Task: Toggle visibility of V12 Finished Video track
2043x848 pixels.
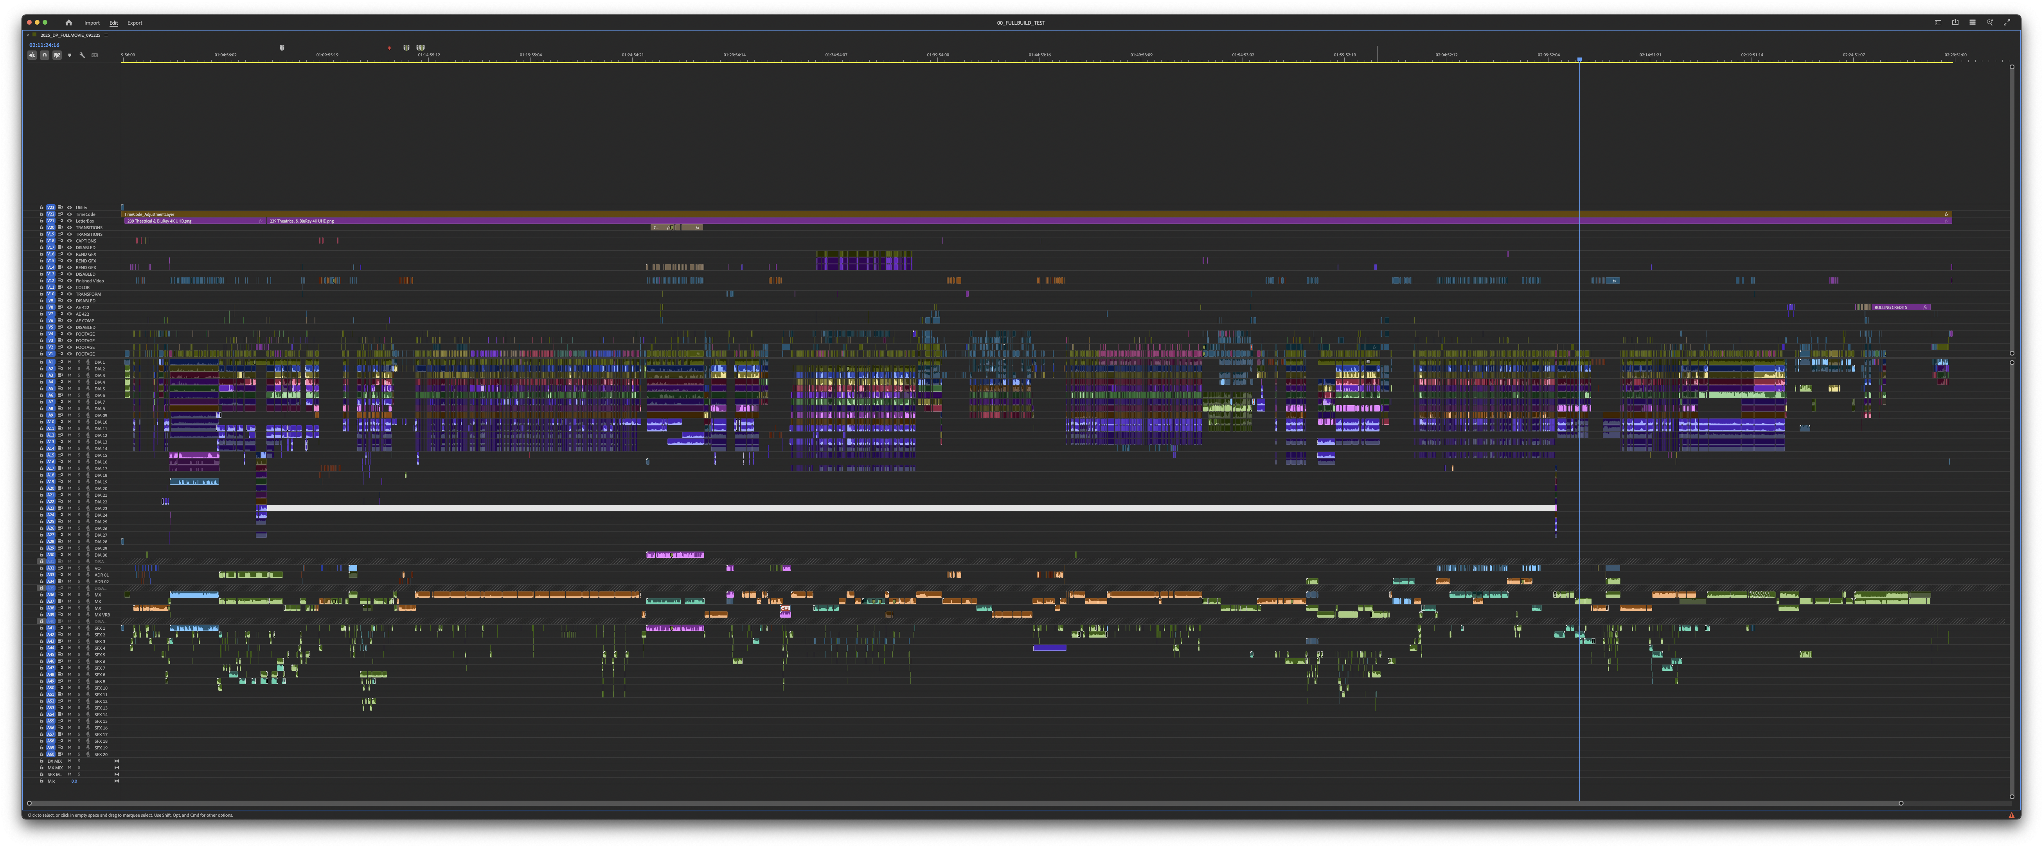Action: click(x=69, y=281)
